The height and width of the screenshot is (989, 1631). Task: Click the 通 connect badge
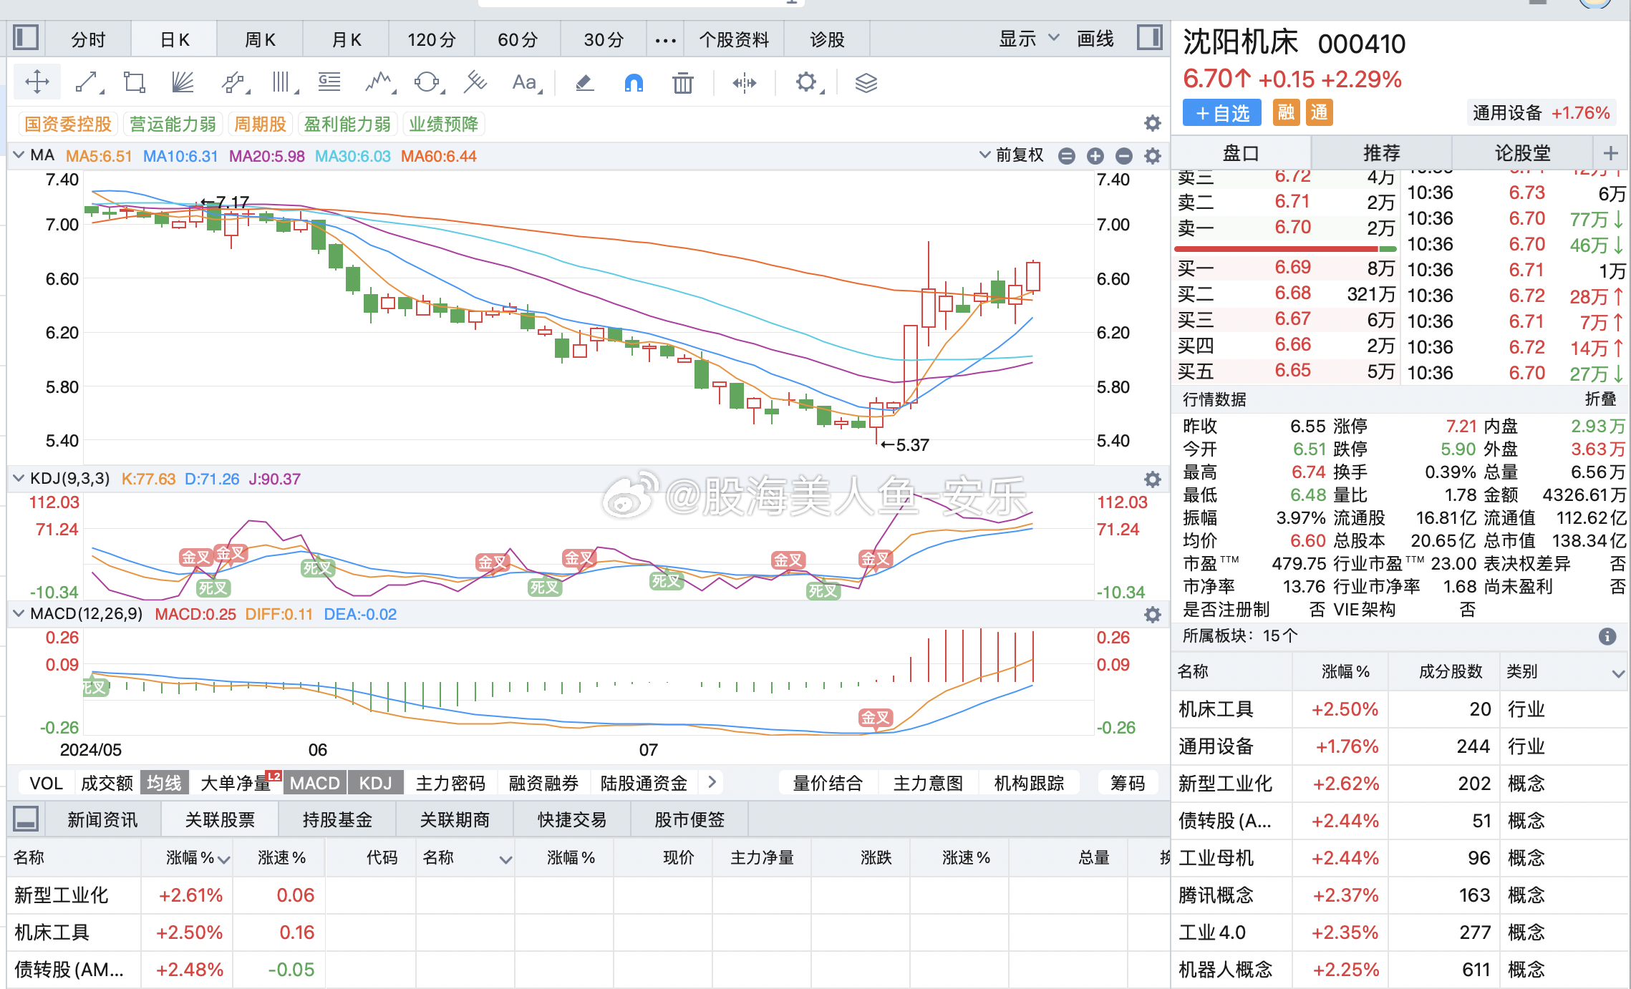coord(1319,112)
